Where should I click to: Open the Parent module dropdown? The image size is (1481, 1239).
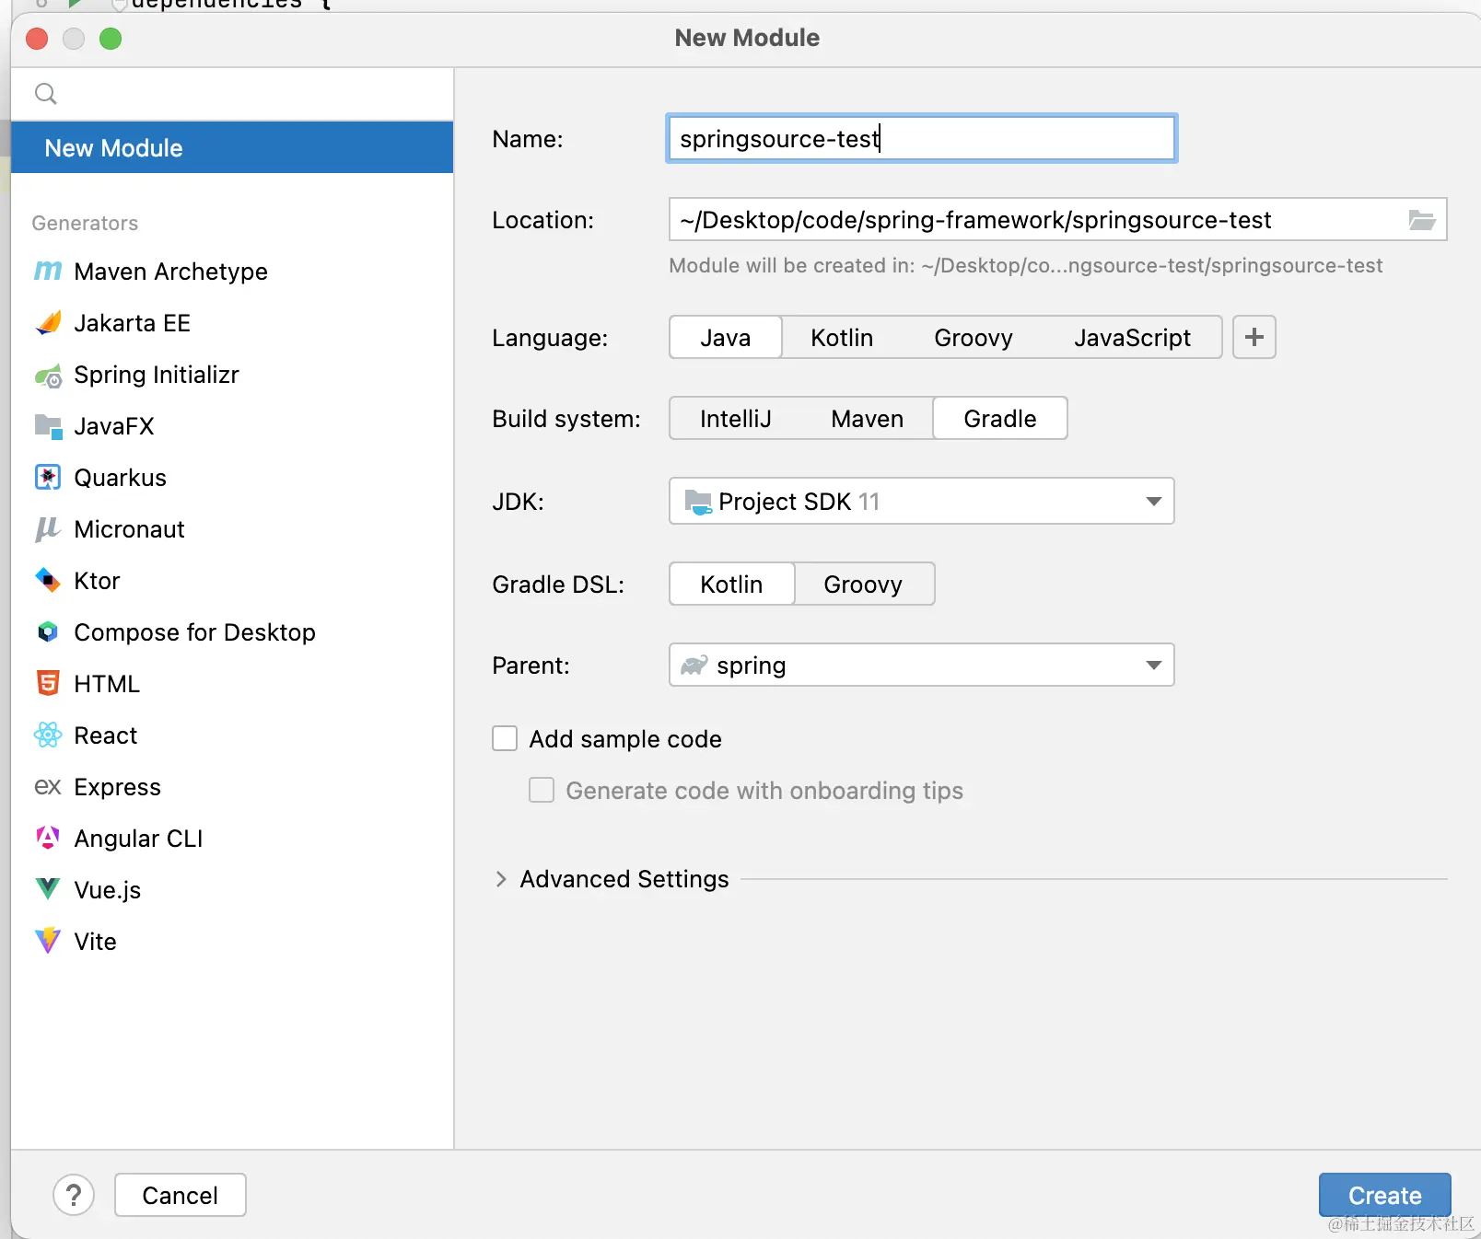pyautogui.click(x=921, y=666)
